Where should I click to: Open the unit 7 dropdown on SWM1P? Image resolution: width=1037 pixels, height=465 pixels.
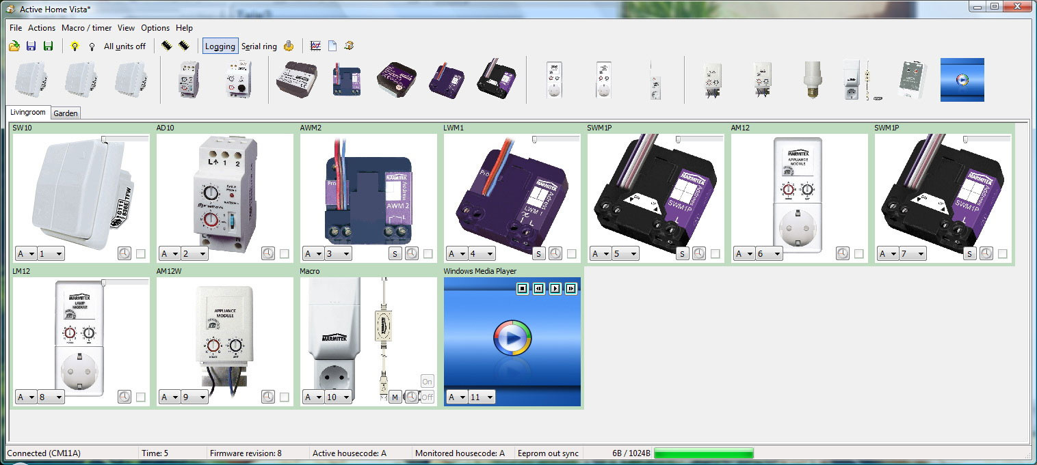pos(912,254)
